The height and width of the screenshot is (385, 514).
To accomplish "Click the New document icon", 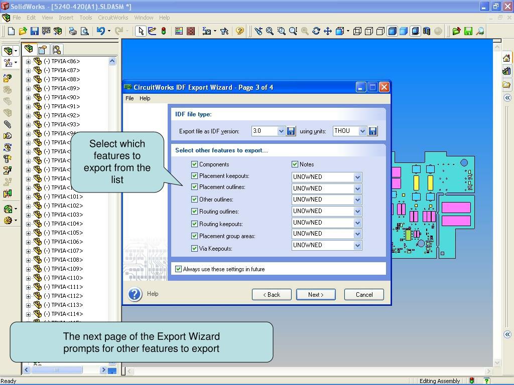I will 11,31.
